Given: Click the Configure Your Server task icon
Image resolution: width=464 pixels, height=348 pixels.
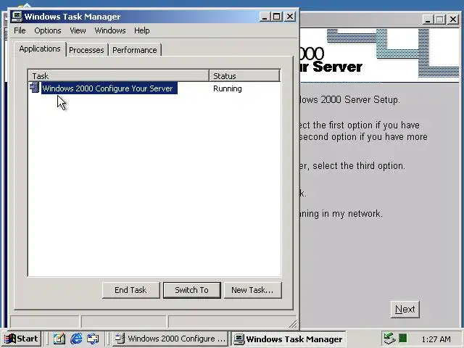Looking at the screenshot, I should pyautogui.click(x=35, y=88).
